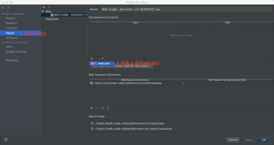Image resolution: width=274 pixels, height=145 pixels.
Task: Add web resource directory with plus icon
Action: (92, 108)
